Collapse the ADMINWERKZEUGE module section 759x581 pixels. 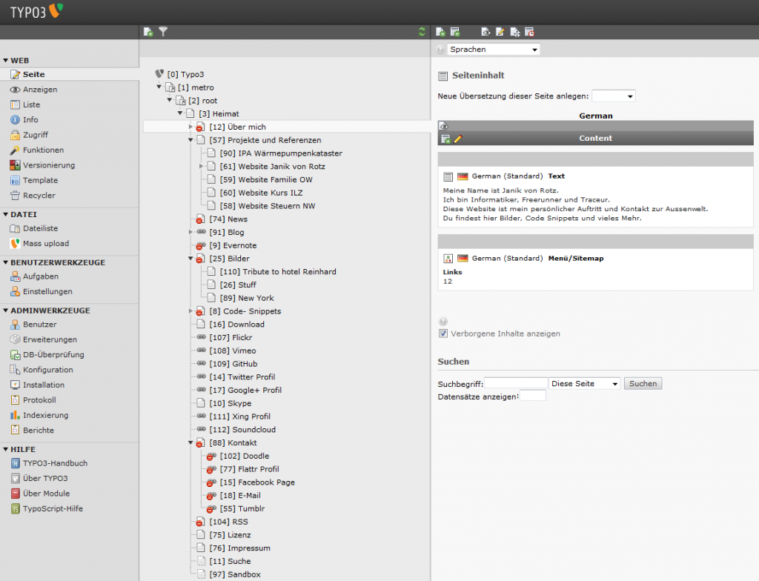coord(5,311)
